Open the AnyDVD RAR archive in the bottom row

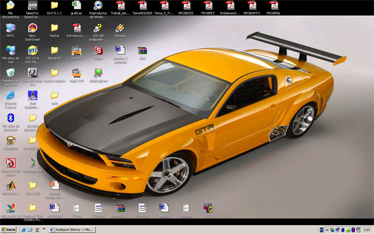point(120,208)
